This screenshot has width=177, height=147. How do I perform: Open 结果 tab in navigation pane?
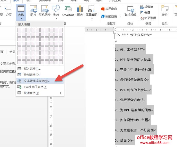pyautogui.click(x=12, y=52)
